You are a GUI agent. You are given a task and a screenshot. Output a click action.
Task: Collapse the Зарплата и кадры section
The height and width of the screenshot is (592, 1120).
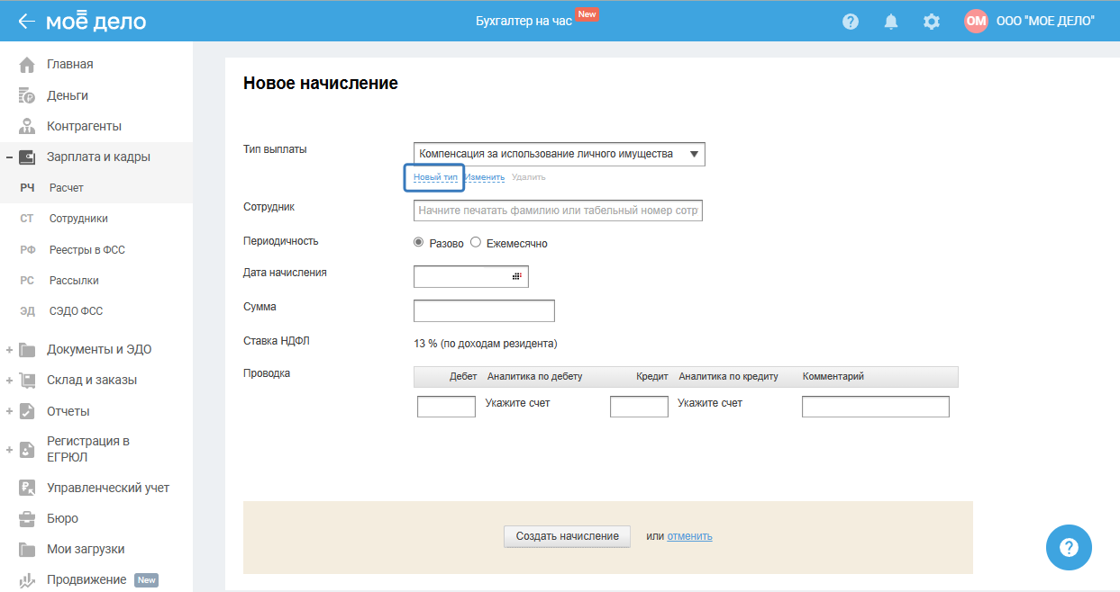pos(9,157)
